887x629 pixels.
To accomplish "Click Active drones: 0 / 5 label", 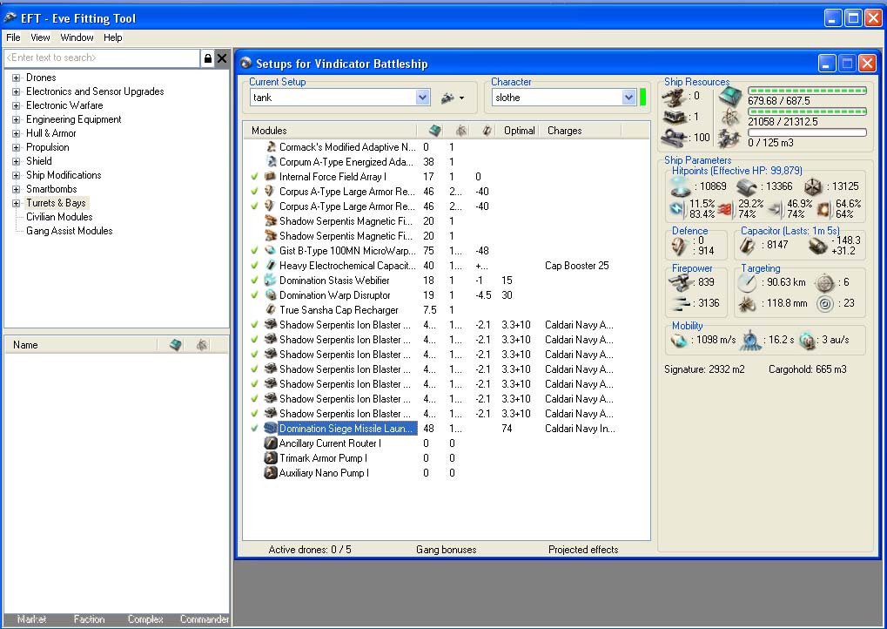I will (309, 550).
